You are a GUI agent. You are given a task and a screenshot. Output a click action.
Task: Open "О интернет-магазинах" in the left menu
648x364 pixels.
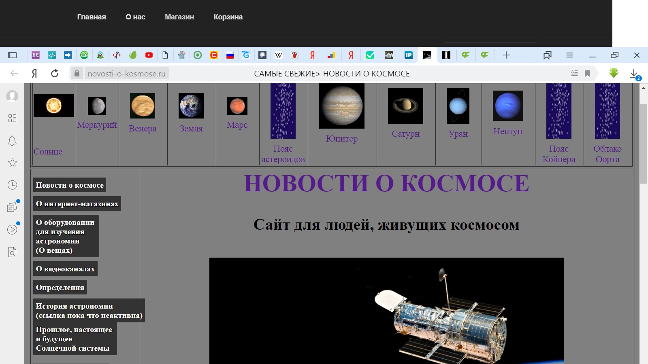click(77, 204)
